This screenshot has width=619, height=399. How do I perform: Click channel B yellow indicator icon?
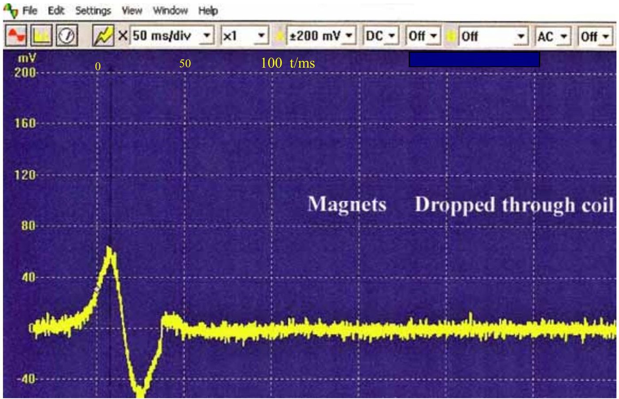coord(450,36)
